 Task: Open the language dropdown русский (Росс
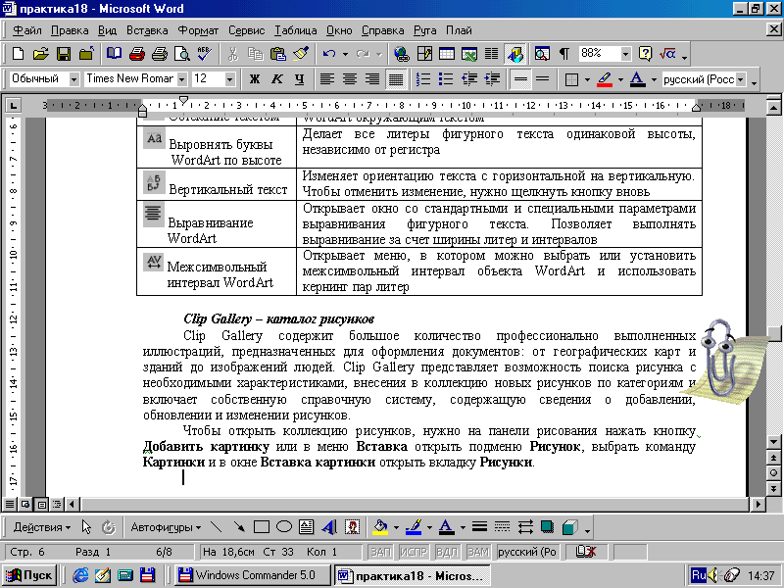coord(741,79)
